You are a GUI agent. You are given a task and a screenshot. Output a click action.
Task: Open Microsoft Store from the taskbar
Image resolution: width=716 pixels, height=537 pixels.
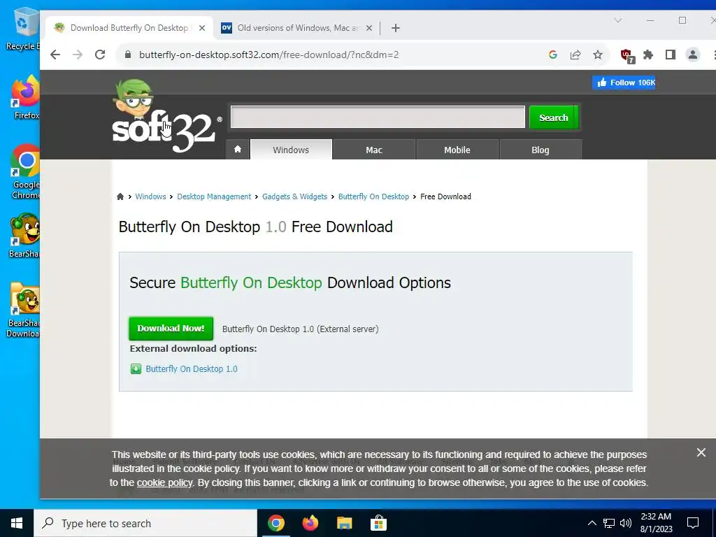click(x=378, y=523)
